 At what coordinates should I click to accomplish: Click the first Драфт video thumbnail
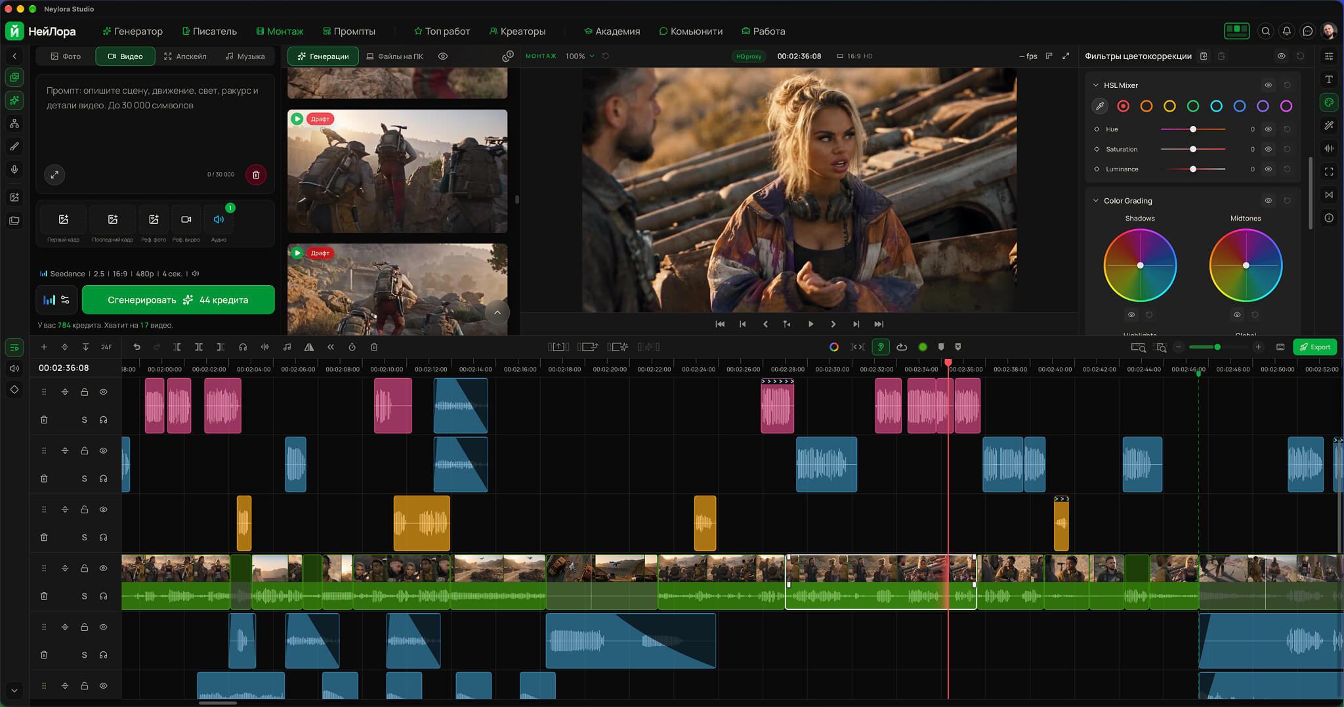point(397,171)
